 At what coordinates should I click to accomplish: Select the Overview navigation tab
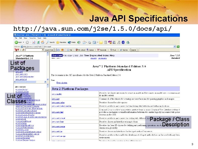point(57,55)
